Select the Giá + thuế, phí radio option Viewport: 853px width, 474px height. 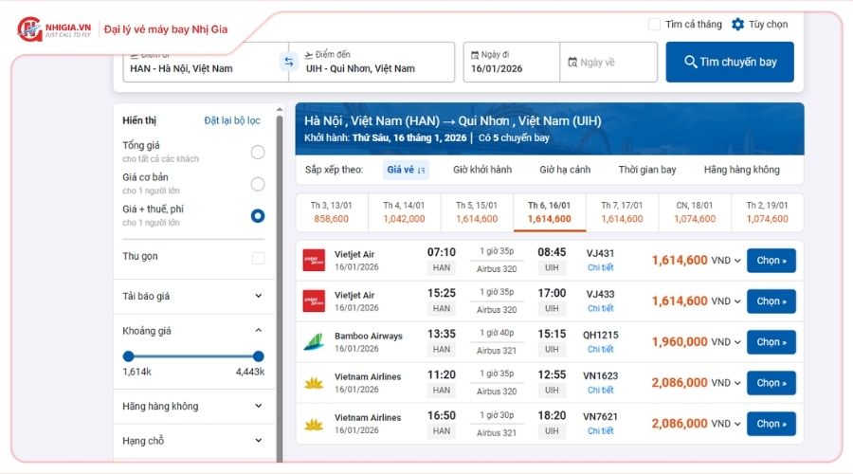point(258,216)
